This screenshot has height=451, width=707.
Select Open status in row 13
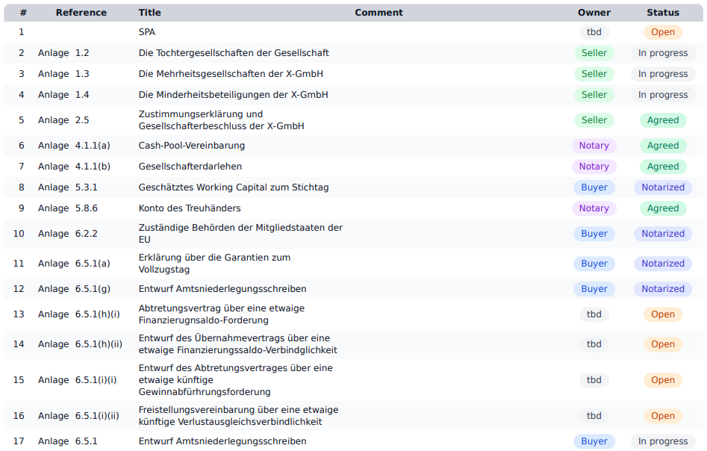(x=662, y=314)
